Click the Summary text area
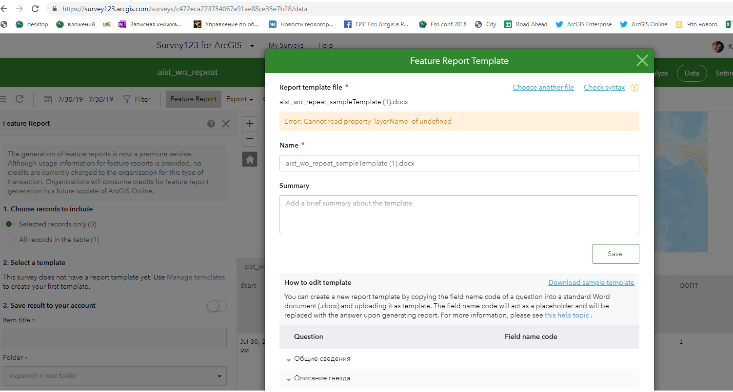 459,215
